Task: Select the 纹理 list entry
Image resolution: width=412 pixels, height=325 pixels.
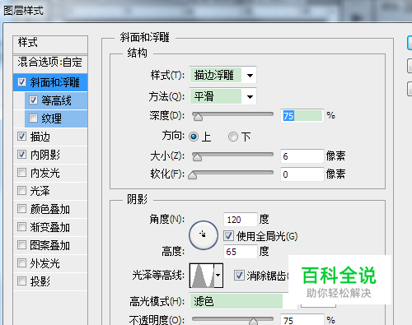Action: coord(56,118)
